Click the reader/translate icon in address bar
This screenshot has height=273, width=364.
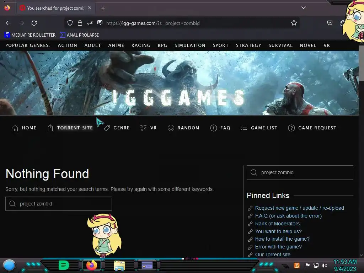click(x=100, y=23)
